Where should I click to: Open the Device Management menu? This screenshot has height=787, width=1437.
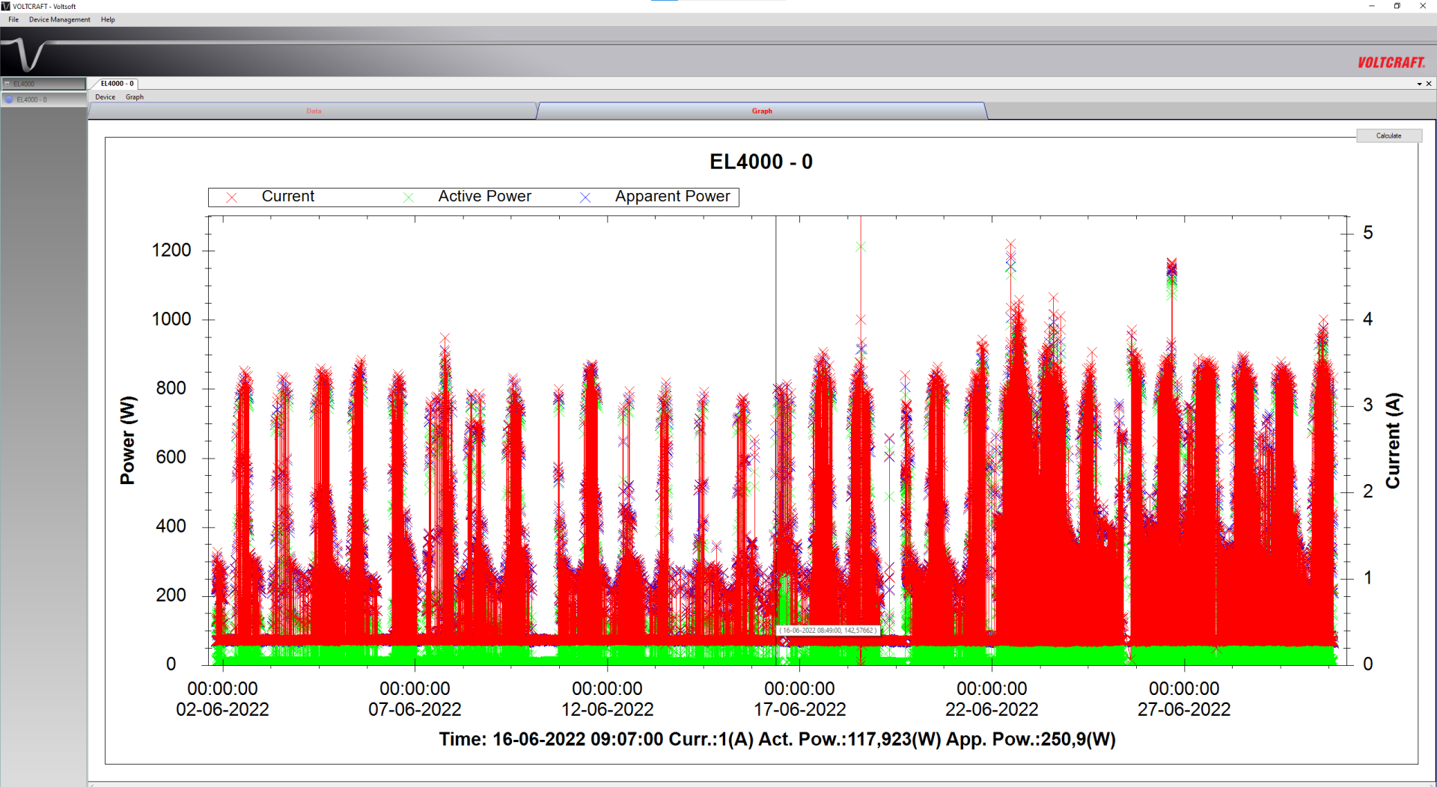pyautogui.click(x=59, y=19)
